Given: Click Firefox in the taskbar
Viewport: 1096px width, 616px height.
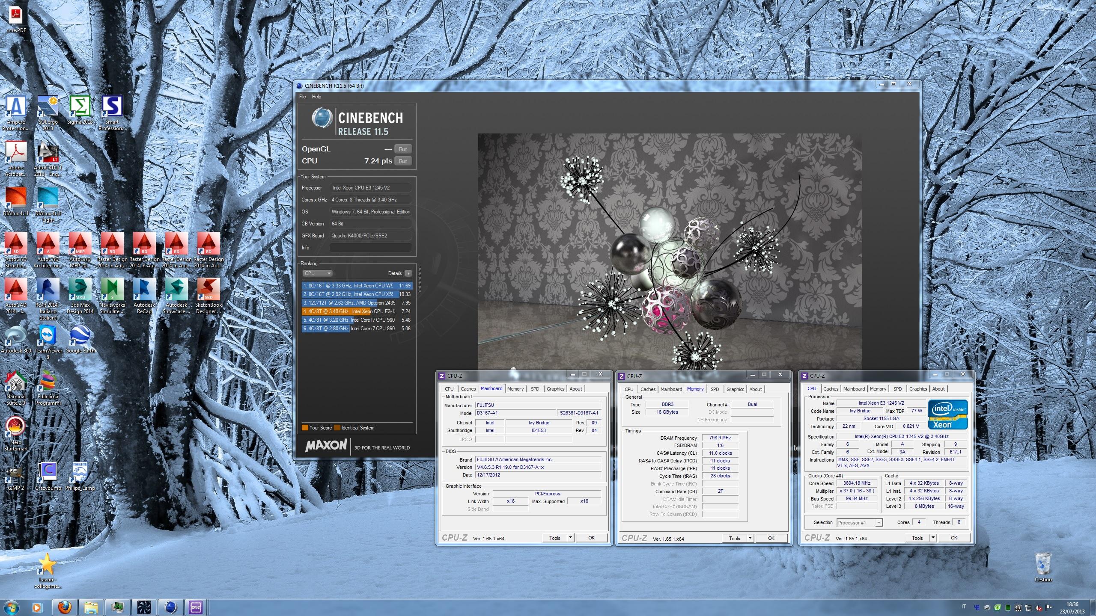Looking at the screenshot, I should [64, 607].
